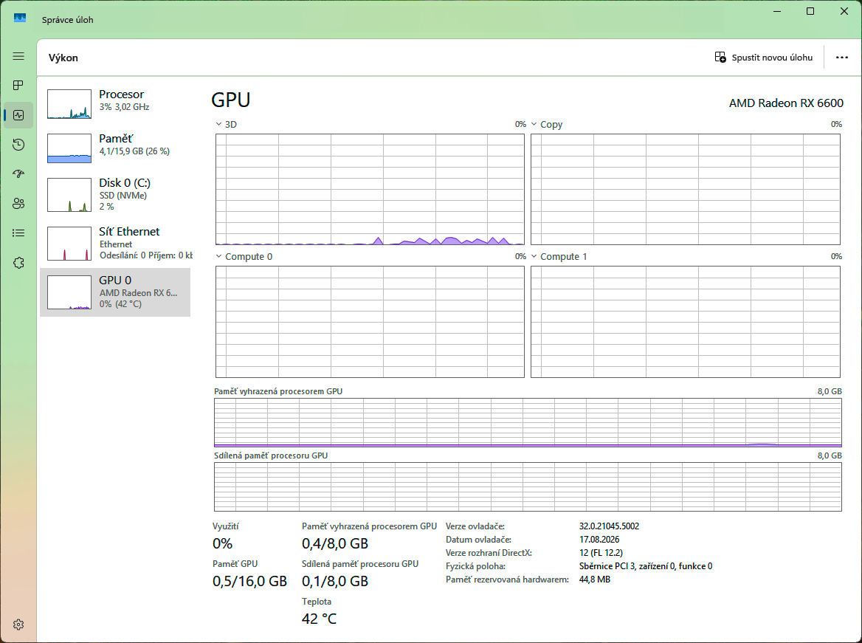Go to the Processes page icon
The width and height of the screenshot is (862, 643).
18,85
